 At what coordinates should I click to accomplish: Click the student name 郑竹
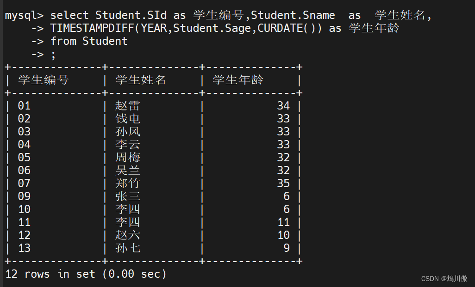[128, 183]
